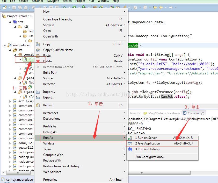218x183 pixels.
Task: Open the Window menu in menu bar
Action: pyautogui.click(x=103, y=1)
